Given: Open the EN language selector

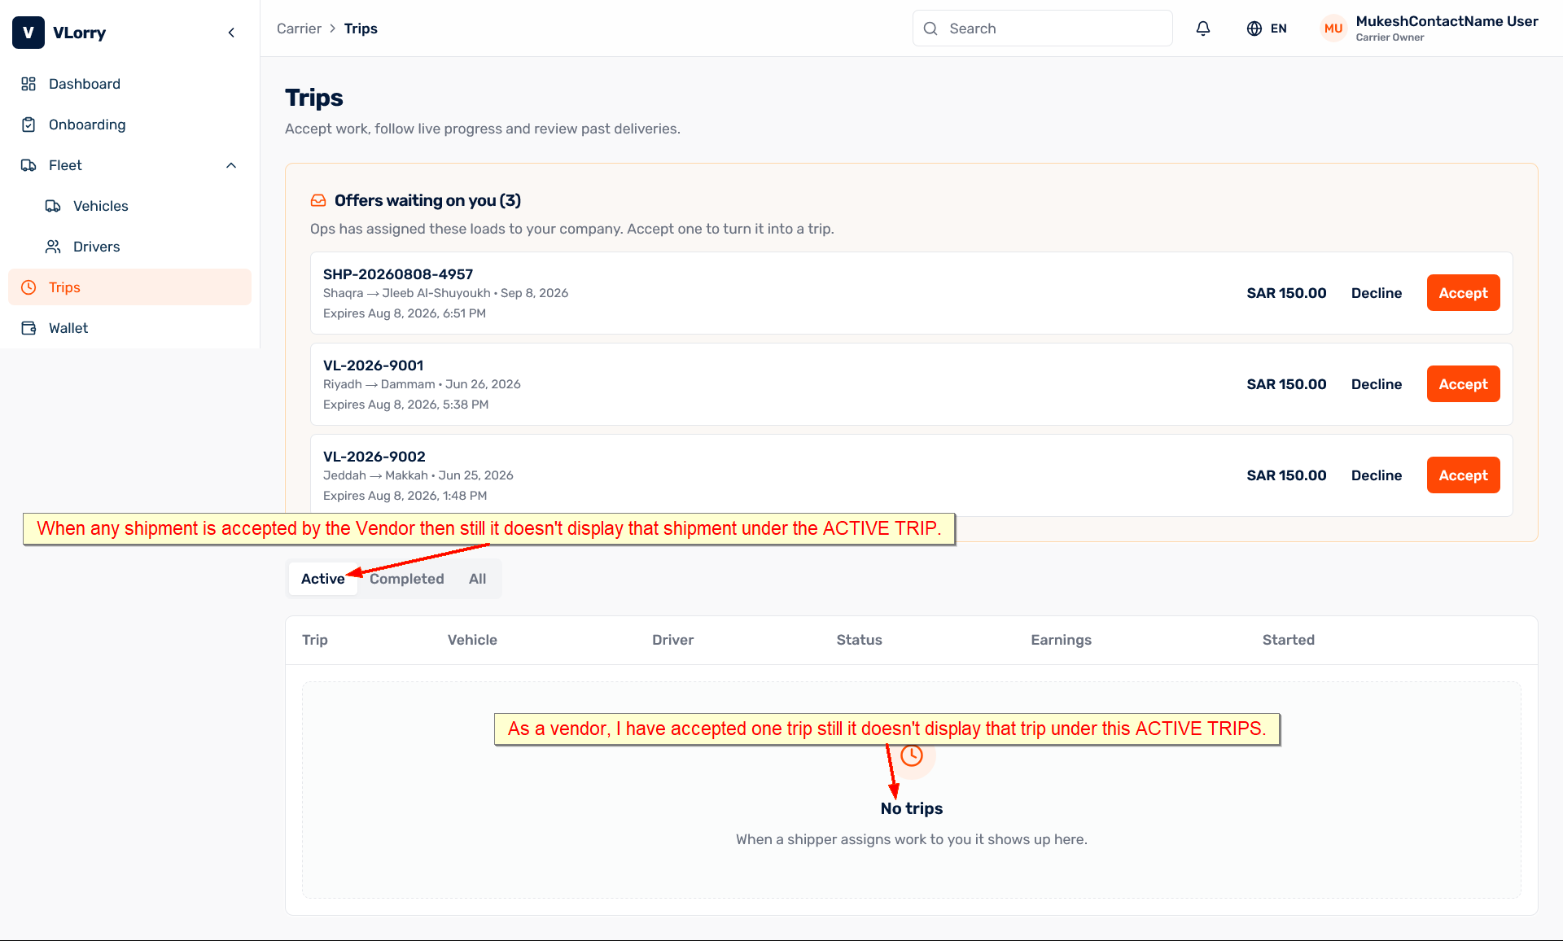Looking at the screenshot, I should point(1267,28).
